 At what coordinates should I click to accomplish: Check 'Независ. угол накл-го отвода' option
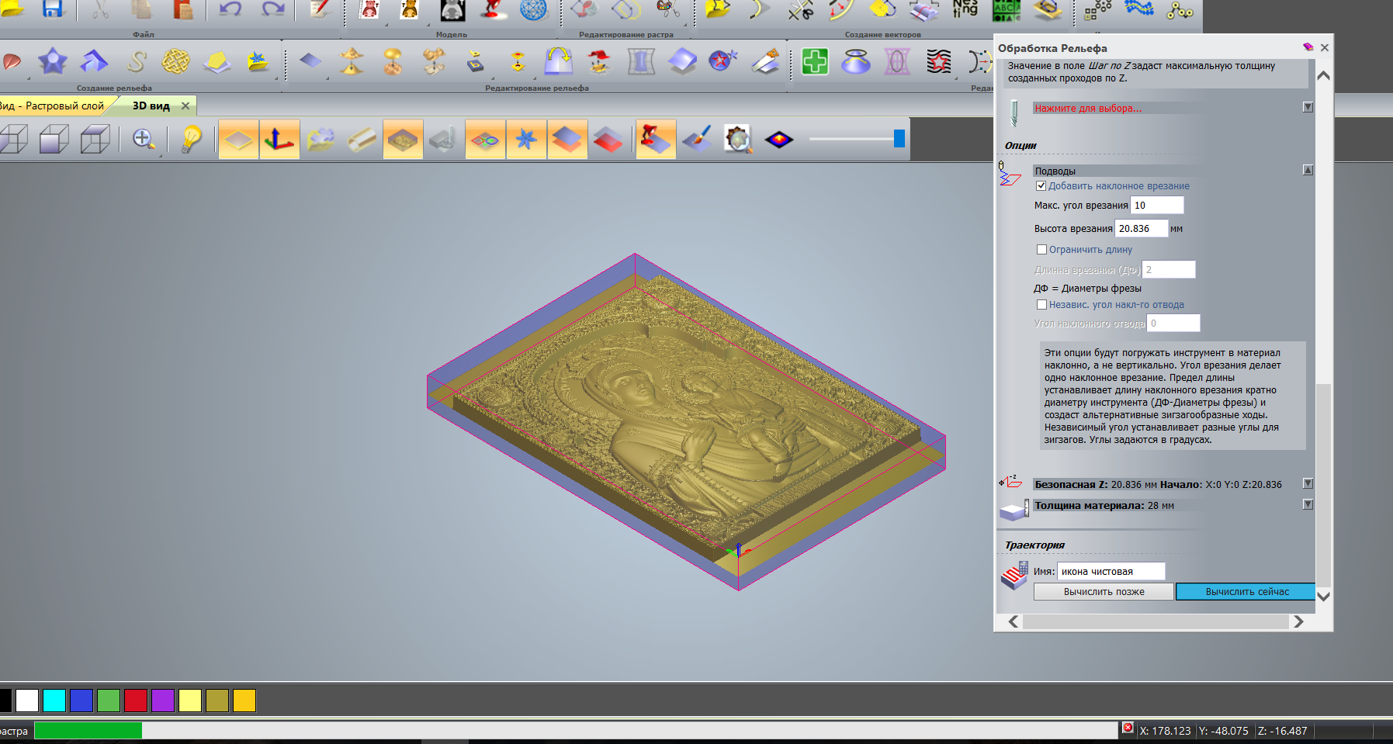coord(1042,305)
